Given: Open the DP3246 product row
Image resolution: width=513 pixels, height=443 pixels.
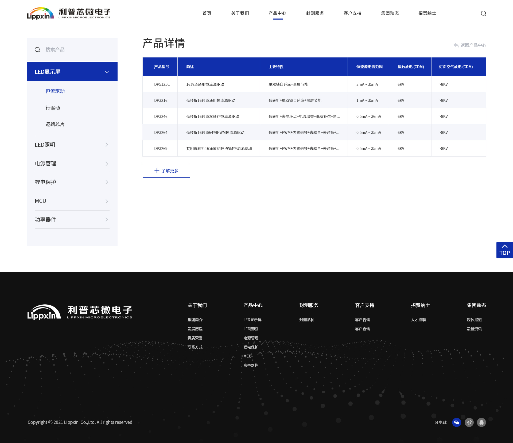Looking at the screenshot, I should coord(161,116).
